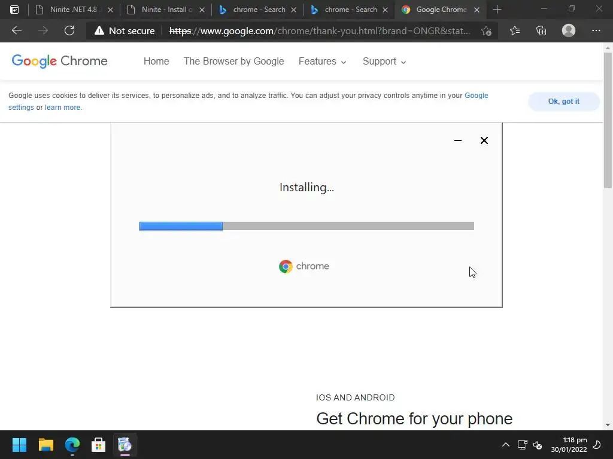Open Microsoft Store from taskbar
The height and width of the screenshot is (459, 613).
pos(99,445)
